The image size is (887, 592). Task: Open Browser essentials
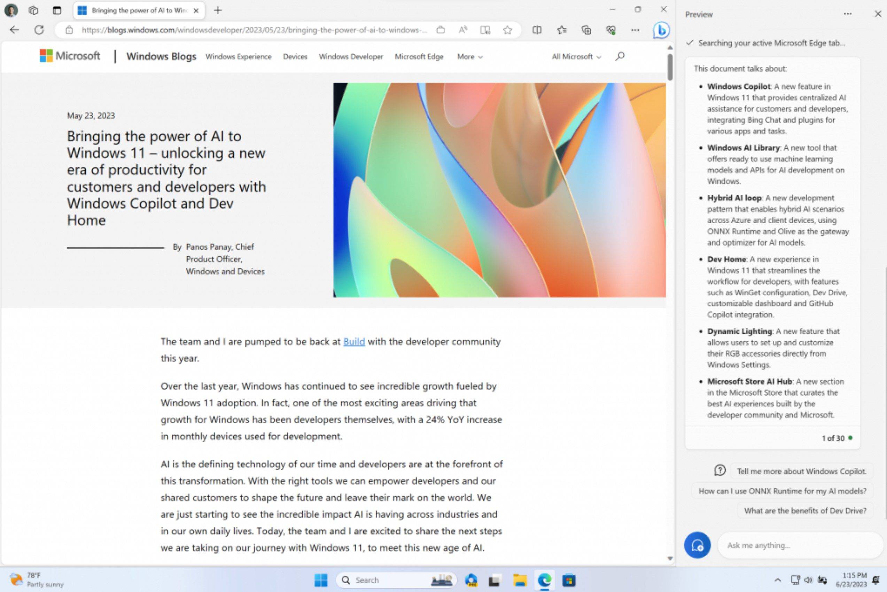coord(610,30)
